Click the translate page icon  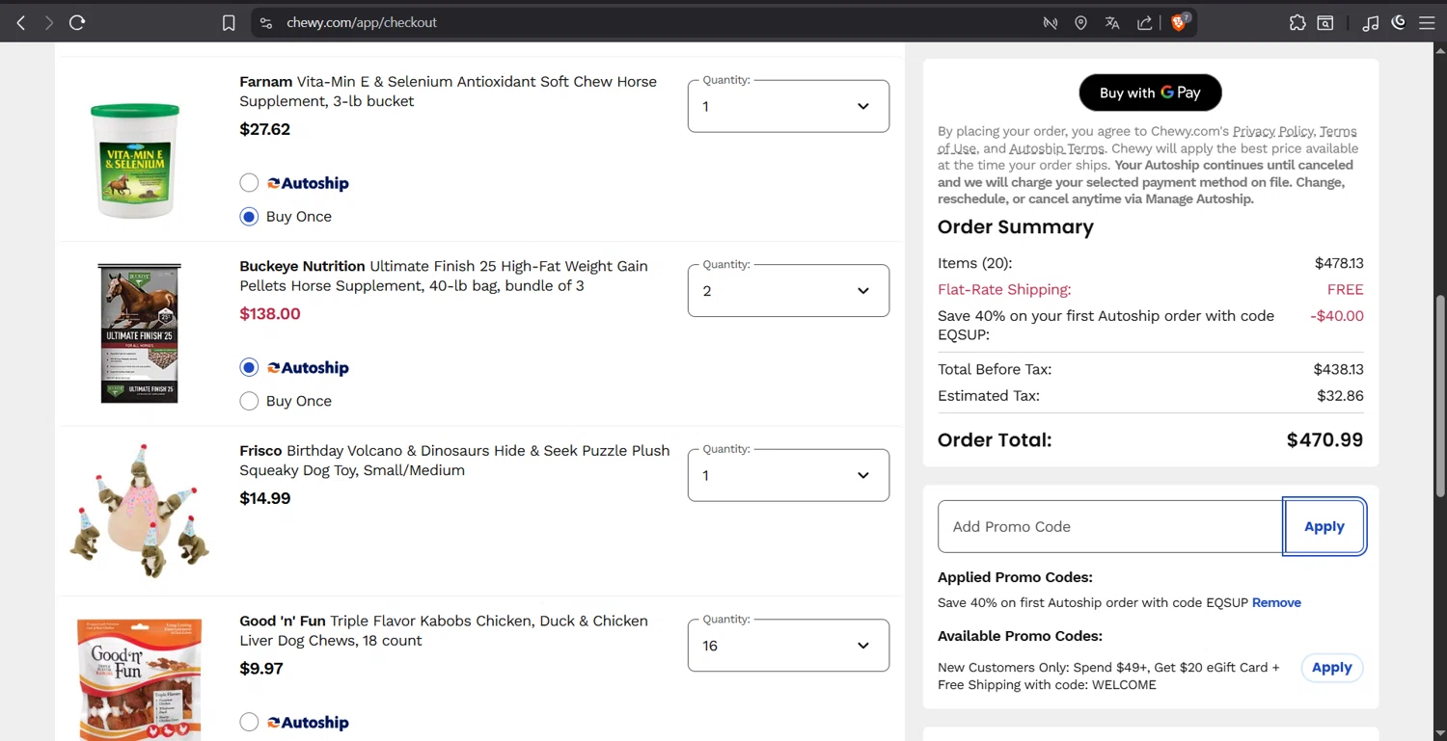pos(1112,23)
